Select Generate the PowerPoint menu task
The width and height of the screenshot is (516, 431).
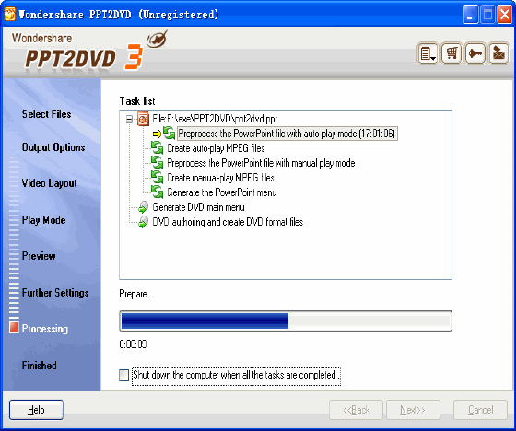(222, 192)
